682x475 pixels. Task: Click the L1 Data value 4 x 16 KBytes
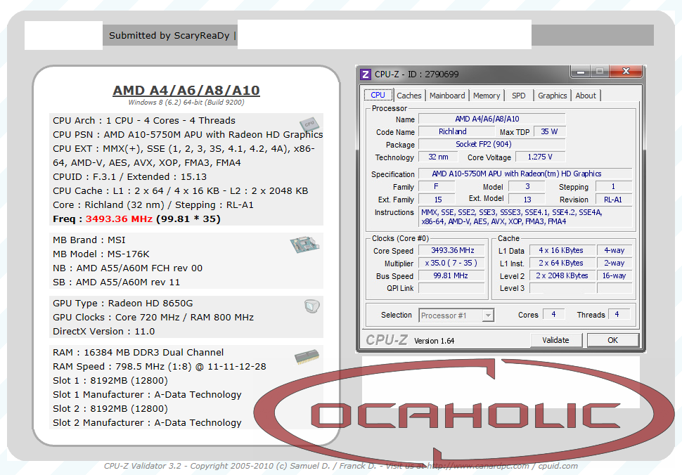pyautogui.click(x=562, y=250)
